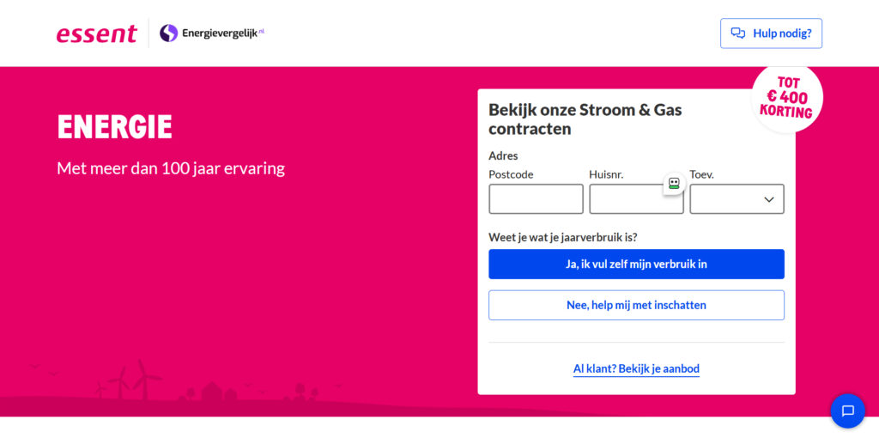Click the Energievergelijk logo
Image resolution: width=879 pixels, height=438 pixels.
click(213, 33)
